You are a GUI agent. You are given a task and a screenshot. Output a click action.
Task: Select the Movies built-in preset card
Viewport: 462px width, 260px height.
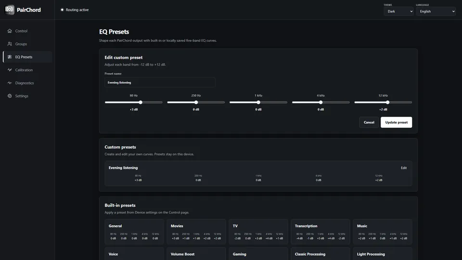point(196,232)
